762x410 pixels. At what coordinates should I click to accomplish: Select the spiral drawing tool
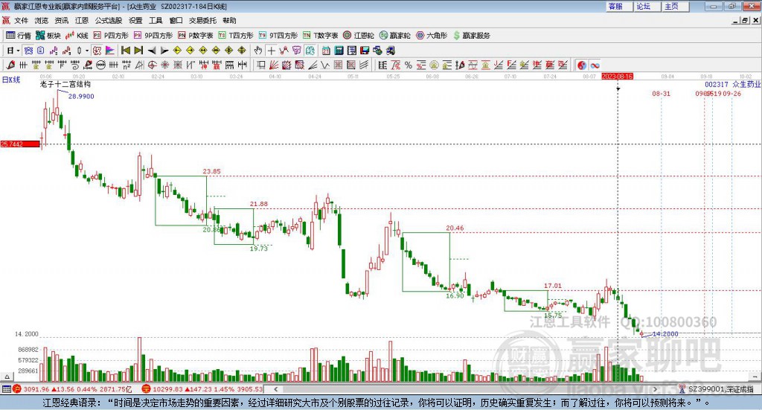(75, 65)
